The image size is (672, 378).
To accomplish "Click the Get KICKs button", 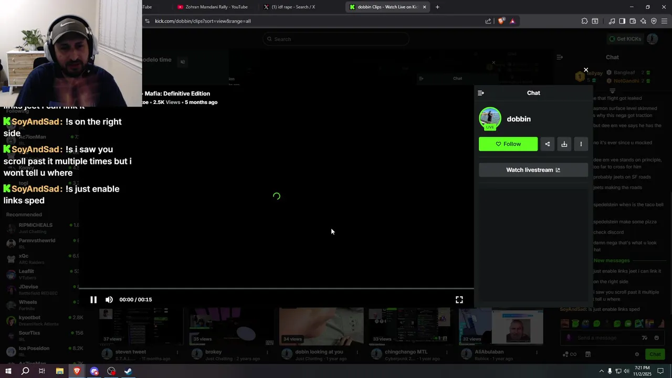I will (x=625, y=39).
